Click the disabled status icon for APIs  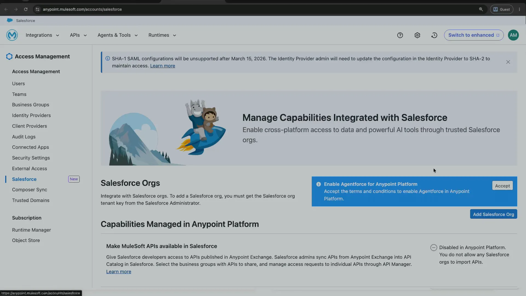coord(433,247)
